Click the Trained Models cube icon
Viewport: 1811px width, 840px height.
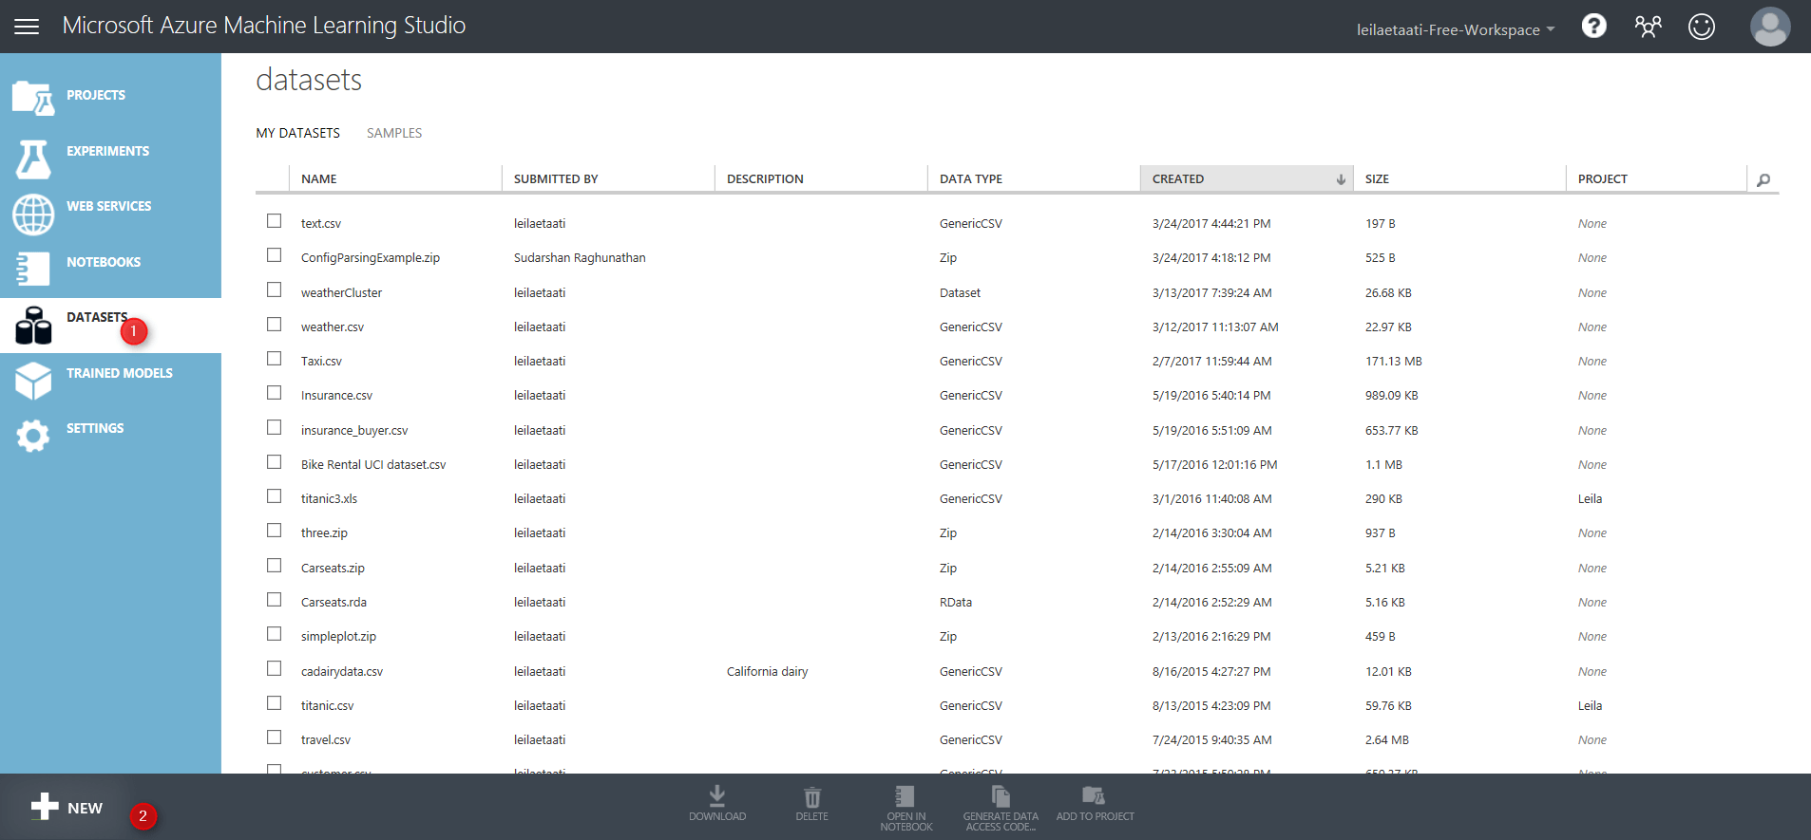click(33, 381)
